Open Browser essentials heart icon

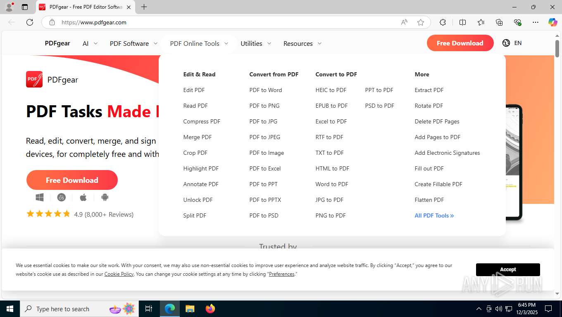point(517,22)
